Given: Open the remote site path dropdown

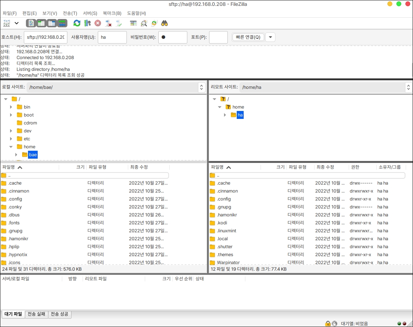Looking at the screenshot, I should click(x=409, y=87).
